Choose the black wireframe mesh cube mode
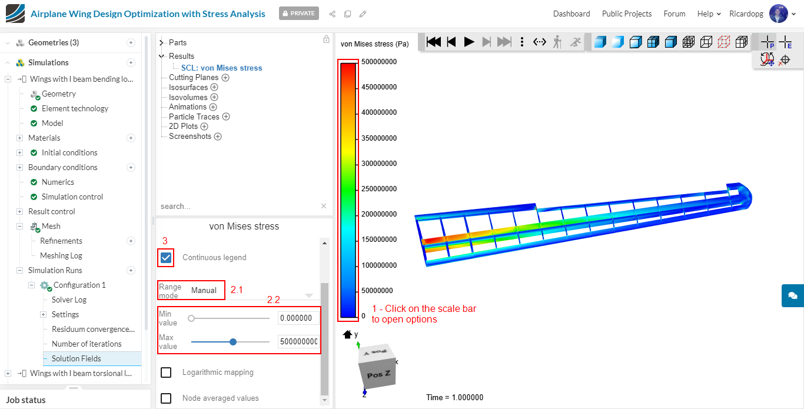The height and width of the screenshot is (409, 804). pyautogui.click(x=689, y=42)
